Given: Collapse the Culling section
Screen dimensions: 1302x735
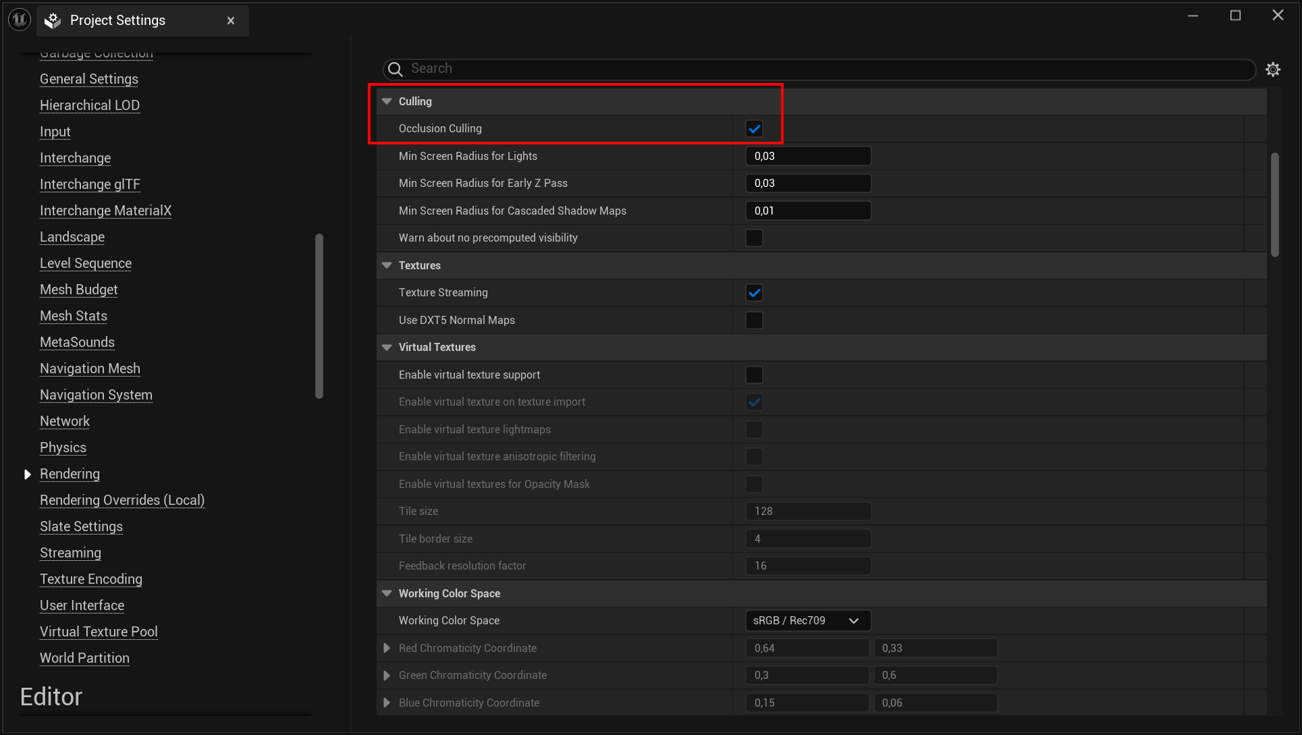Looking at the screenshot, I should click(x=386, y=101).
